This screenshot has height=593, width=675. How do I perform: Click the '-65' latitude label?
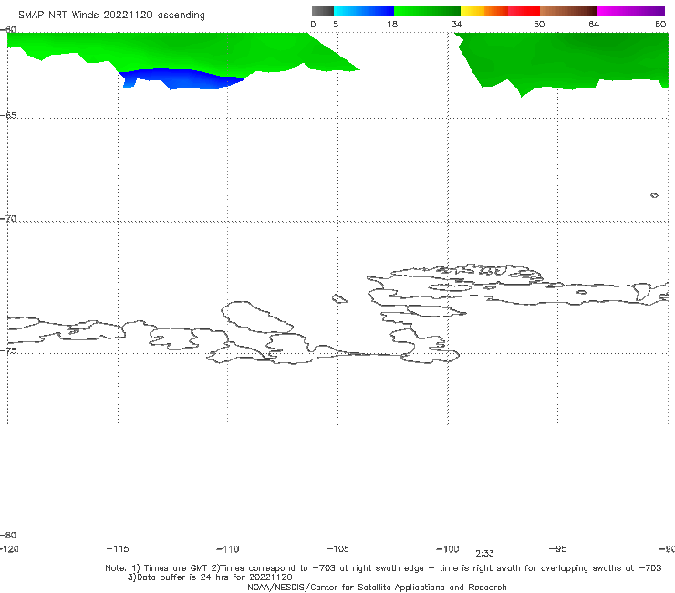click(x=8, y=115)
